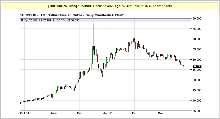Screen dimensions: 220x119
Task: Click the first candlestick near 39 in October
Action: pos(20,103)
